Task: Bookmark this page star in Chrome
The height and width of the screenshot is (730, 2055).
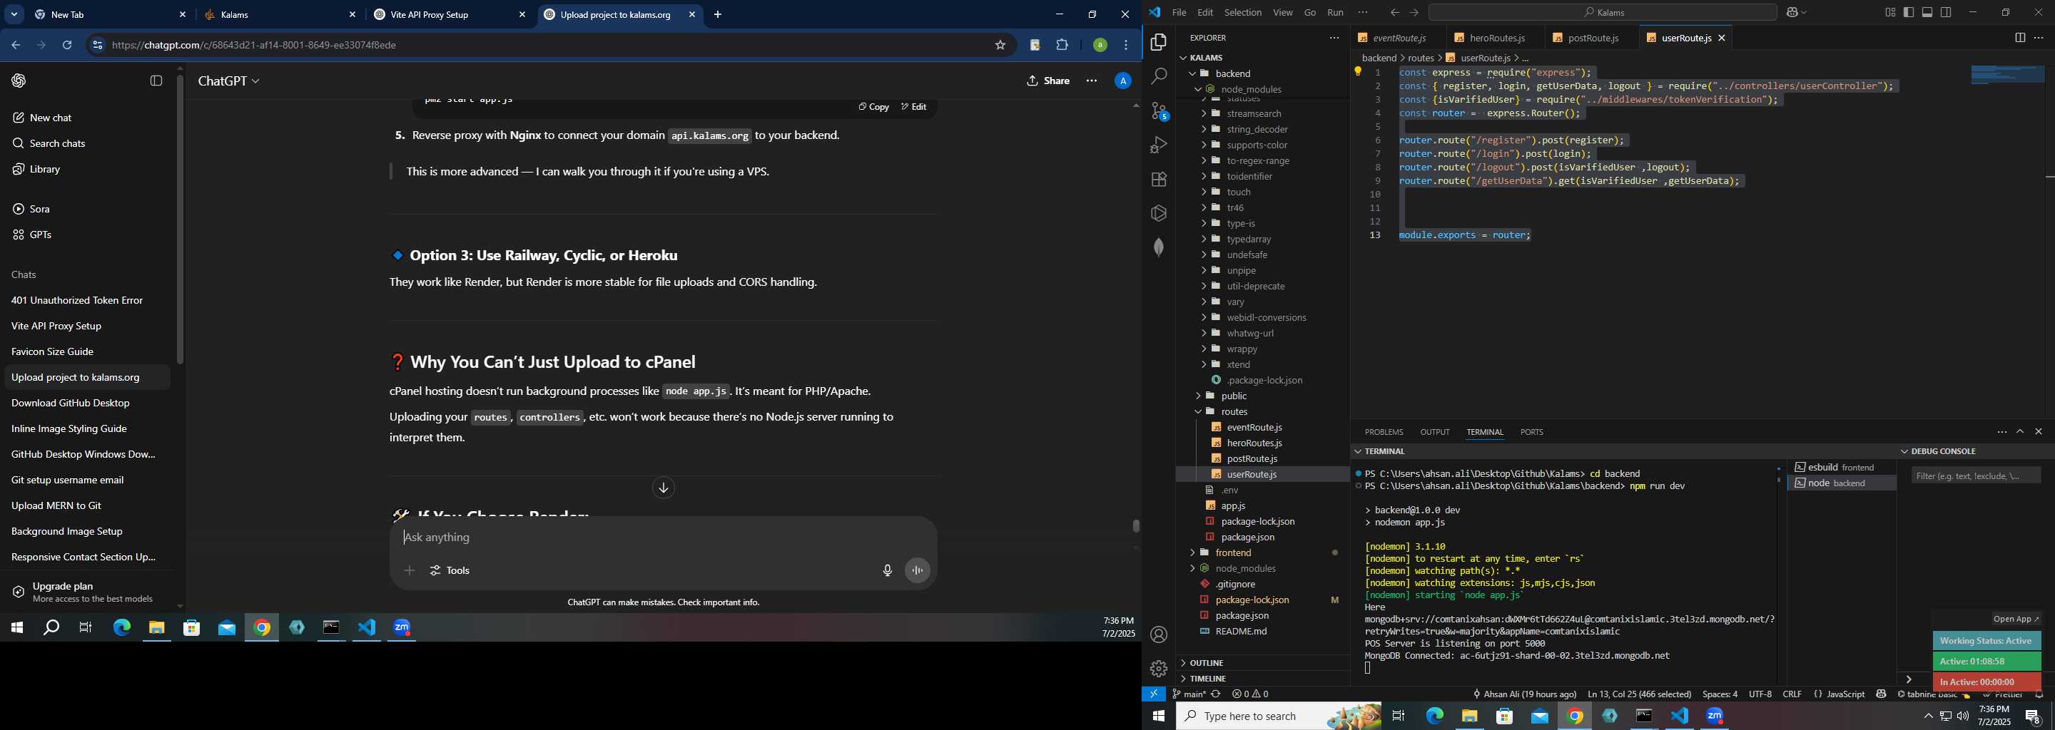Action: tap(1000, 46)
